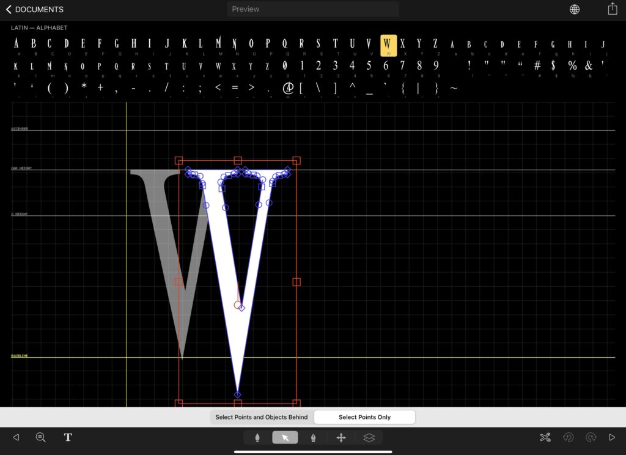Go to next glyph with right triangle
Viewport: 626px width, 455px height.
(612, 437)
